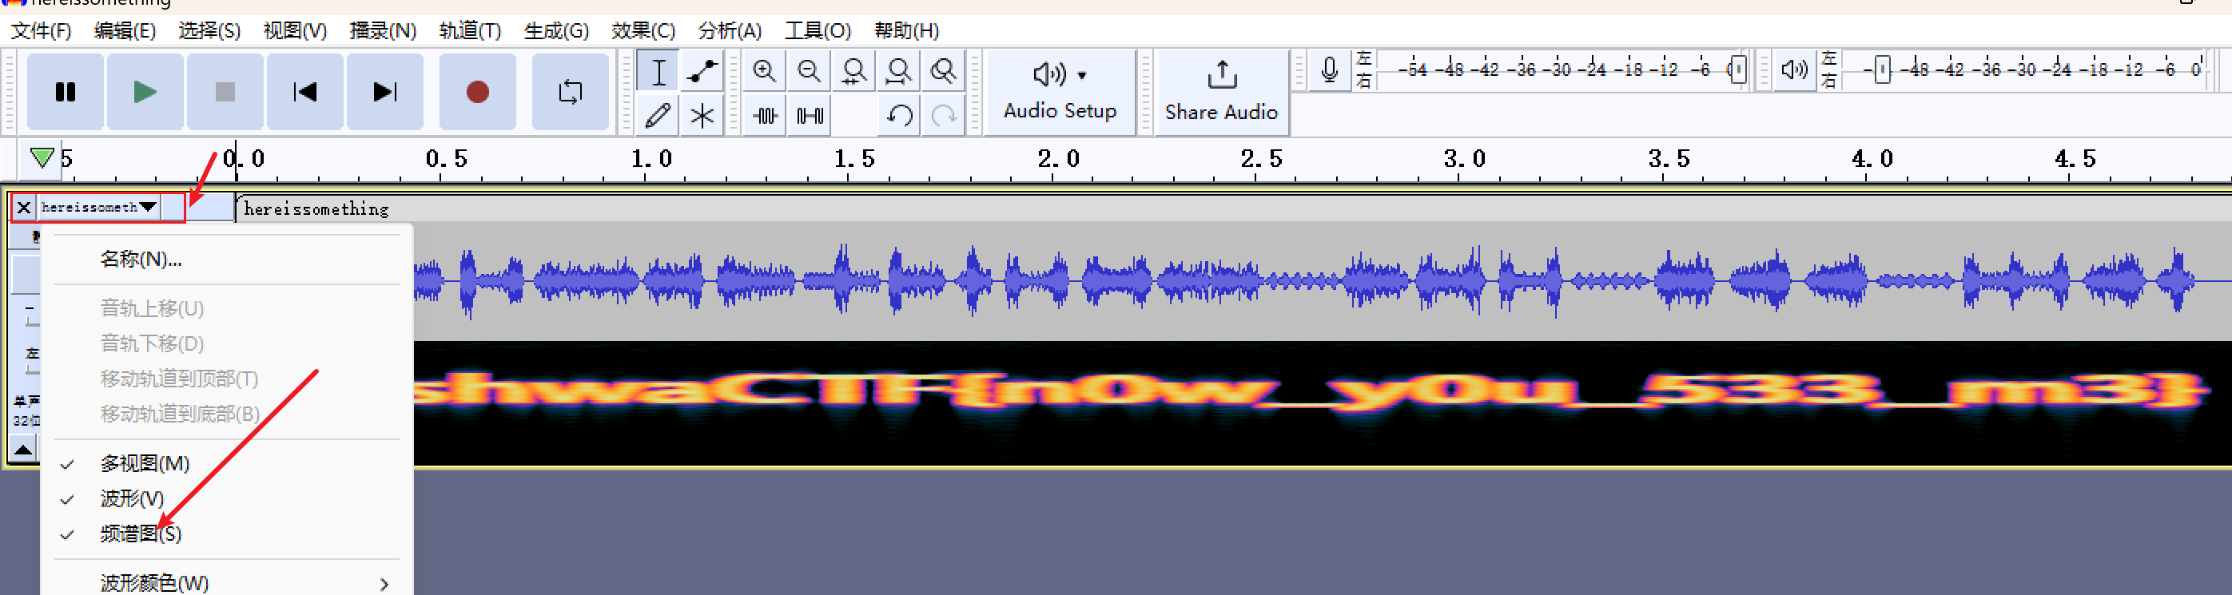Click timeline ruler at 1.0 mark
Image resolution: width=2232 pixels, height=595 pixels.
tap(651, 160)
